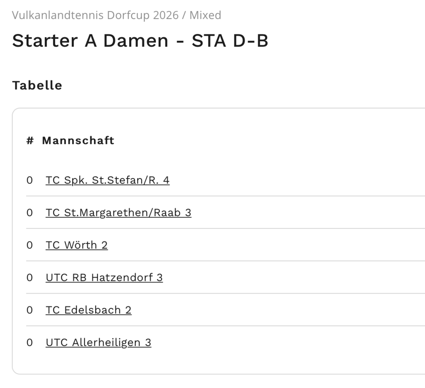
Task: Click the Starter A Damen heading text
Action: click(x=90, y=41)
